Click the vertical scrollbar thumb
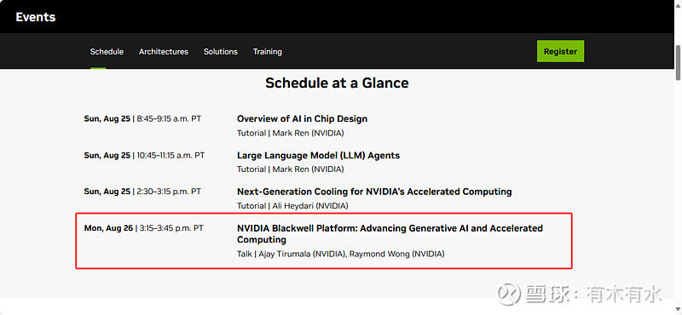 click(678, 61)
